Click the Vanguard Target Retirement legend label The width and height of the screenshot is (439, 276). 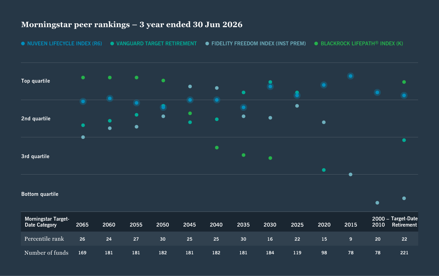(x=157, y=44)
